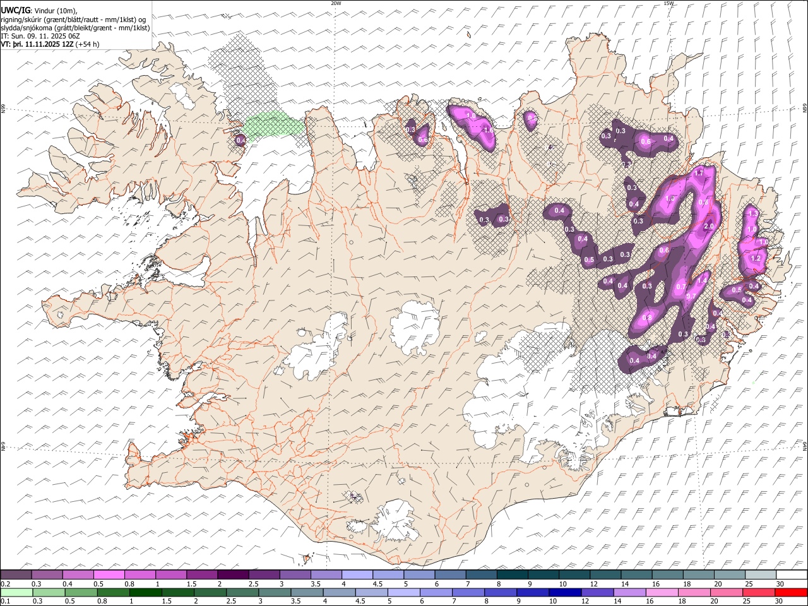Viewport: 808px width, 606px height.
Task: Click the light green sleet patch over the fjord
Action: click(273, 125)
